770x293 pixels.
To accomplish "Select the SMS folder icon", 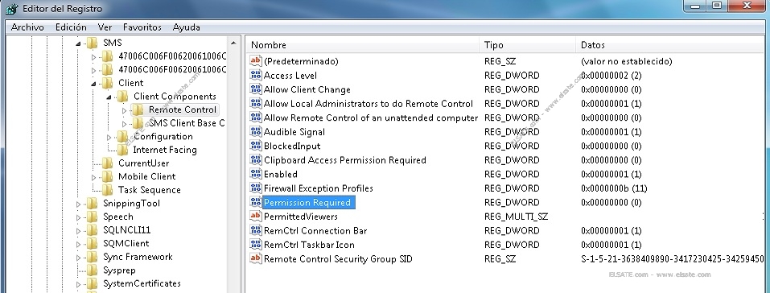I will click(92, 43).
